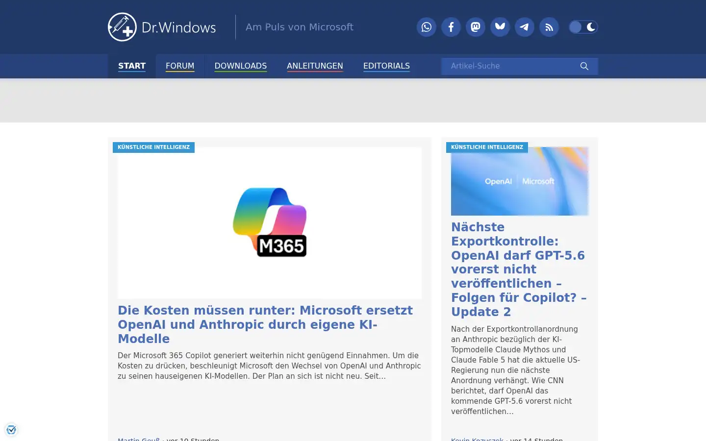Open the Mastodon profile icon
The height and width of the screenshot is (441, 706).
pos(476,27)
